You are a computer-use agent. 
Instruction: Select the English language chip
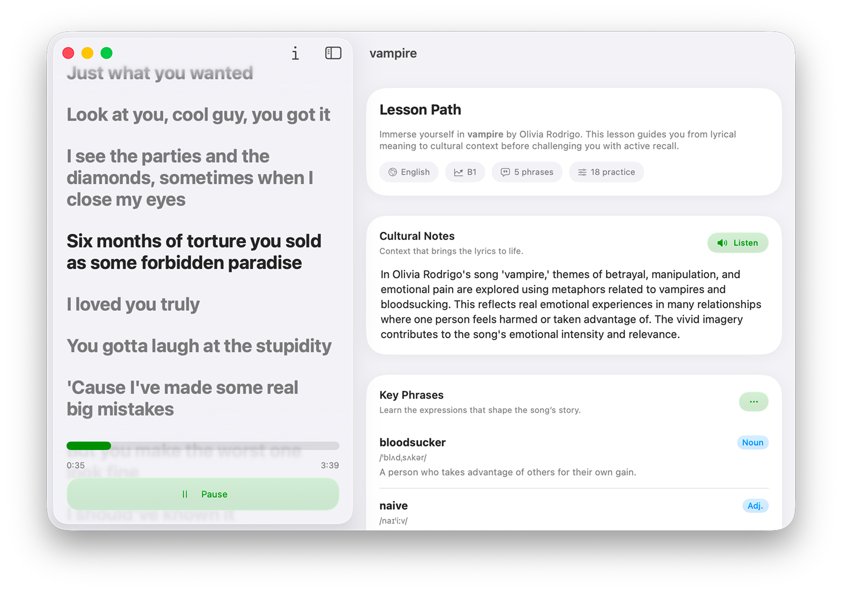click(409, 172)
